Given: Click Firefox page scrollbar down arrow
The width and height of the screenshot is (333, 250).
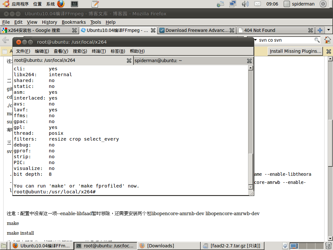Looking at the screenshot, I should (330, 239).
